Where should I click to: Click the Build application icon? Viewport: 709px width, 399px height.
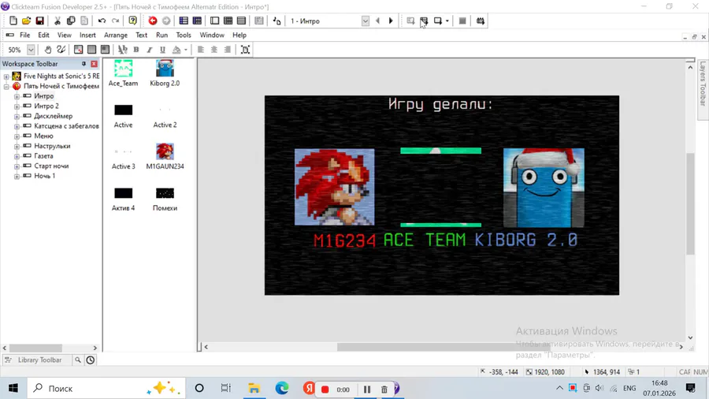point(481,21)
